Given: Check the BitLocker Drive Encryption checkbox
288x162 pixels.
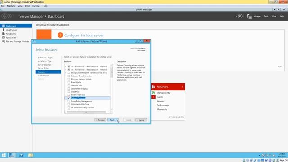Looking at the screenshot, I should click(69, 76).
